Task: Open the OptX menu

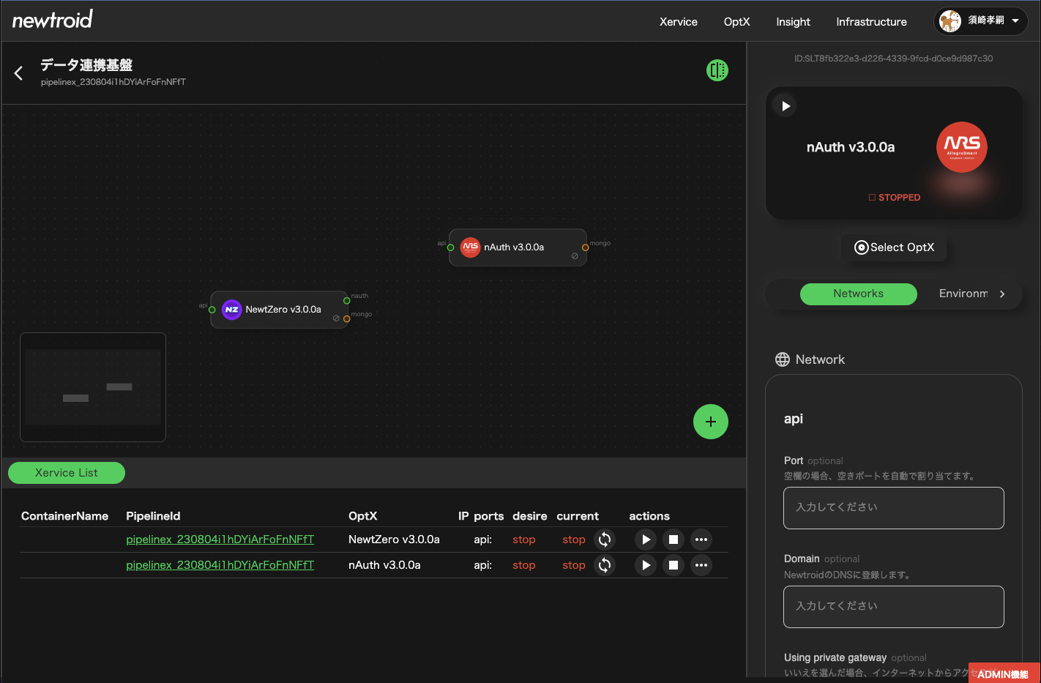Action: (x=736, y=22)
